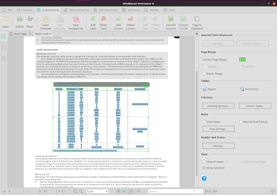Click the document vertical scrollbar
The image size is (277, 195).
coord(196,124)
